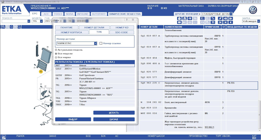
Task: Open the ПОИСК FI dropdown arrow
Action: (x=29, y=21)
